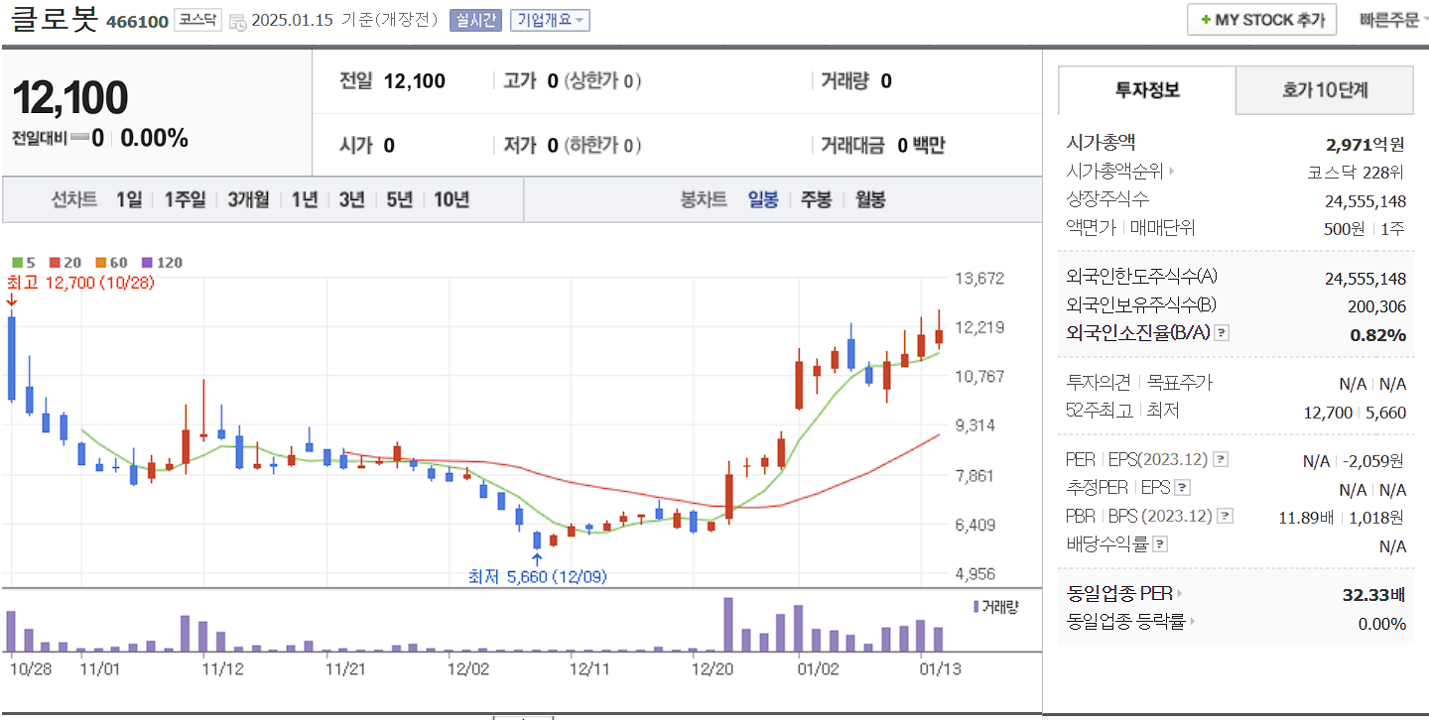Switch to the 호가 10단계 tab

click(x=1324, y=89)
